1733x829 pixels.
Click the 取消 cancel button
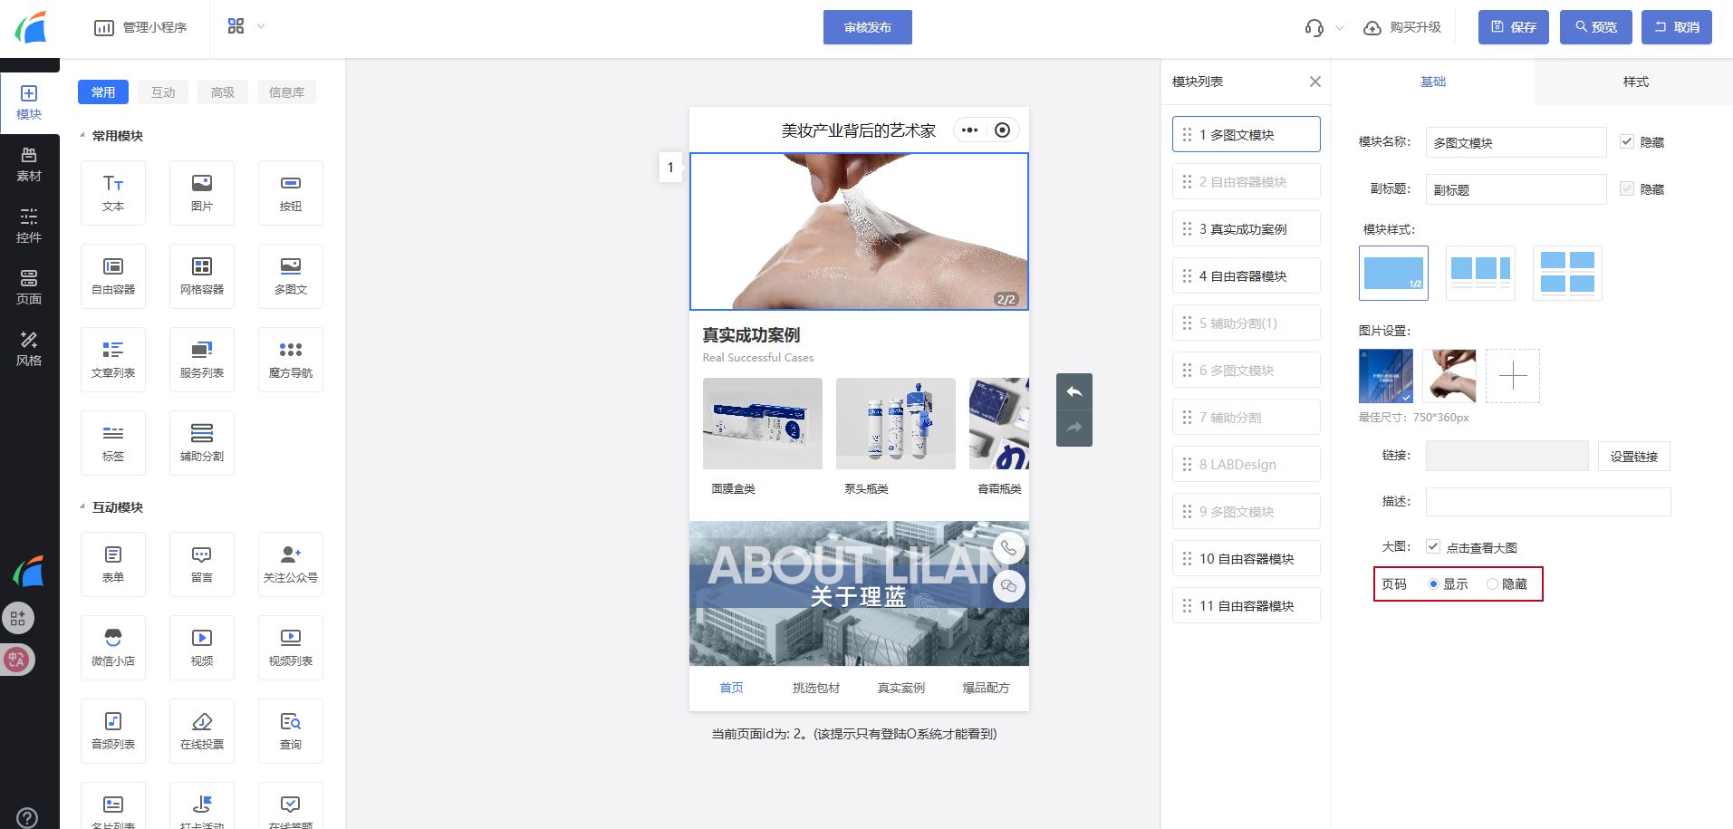point(1676,27)
